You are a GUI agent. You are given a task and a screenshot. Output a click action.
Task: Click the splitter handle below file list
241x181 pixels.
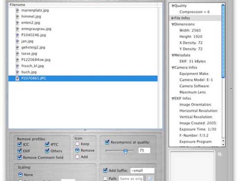[85, 130]
